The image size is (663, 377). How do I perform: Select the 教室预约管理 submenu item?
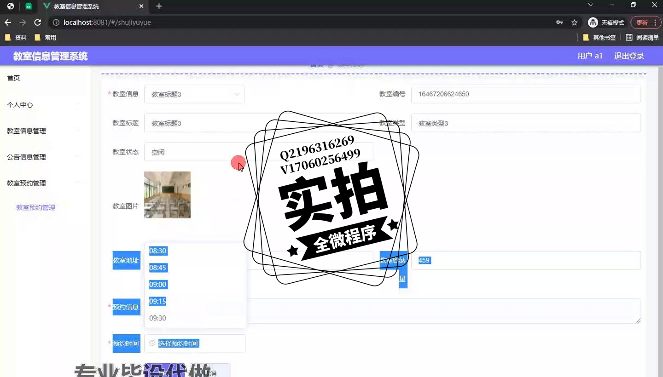pyautogui.click(x=36, y=208)
